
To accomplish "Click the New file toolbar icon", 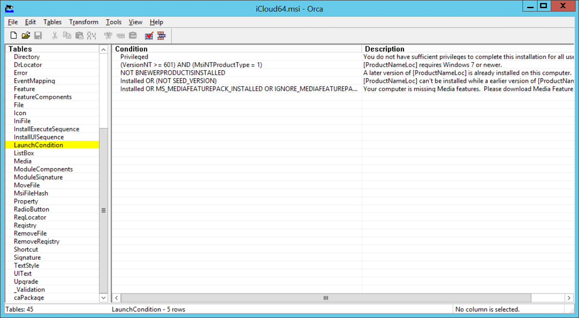I will click(x=14, y=36).
